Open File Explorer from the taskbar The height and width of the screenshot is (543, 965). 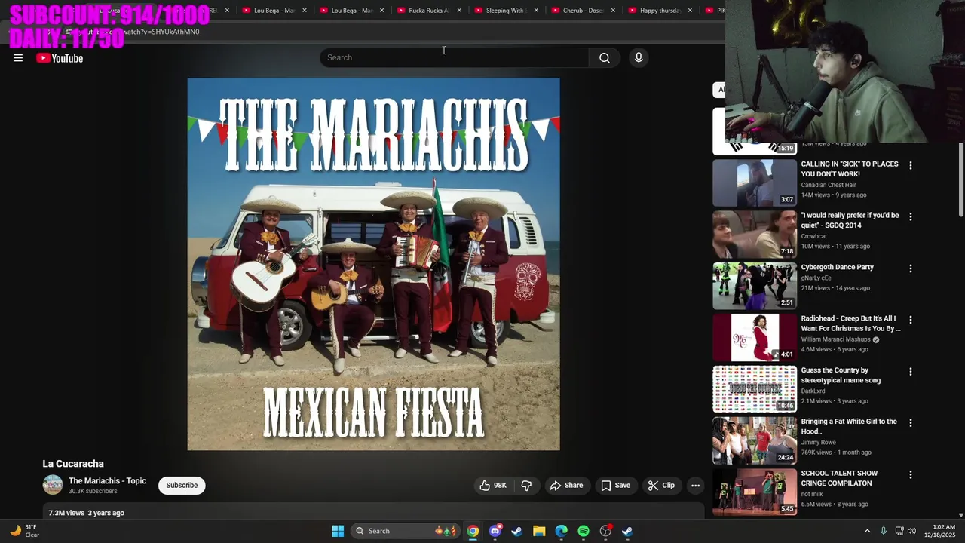point(539,531)
